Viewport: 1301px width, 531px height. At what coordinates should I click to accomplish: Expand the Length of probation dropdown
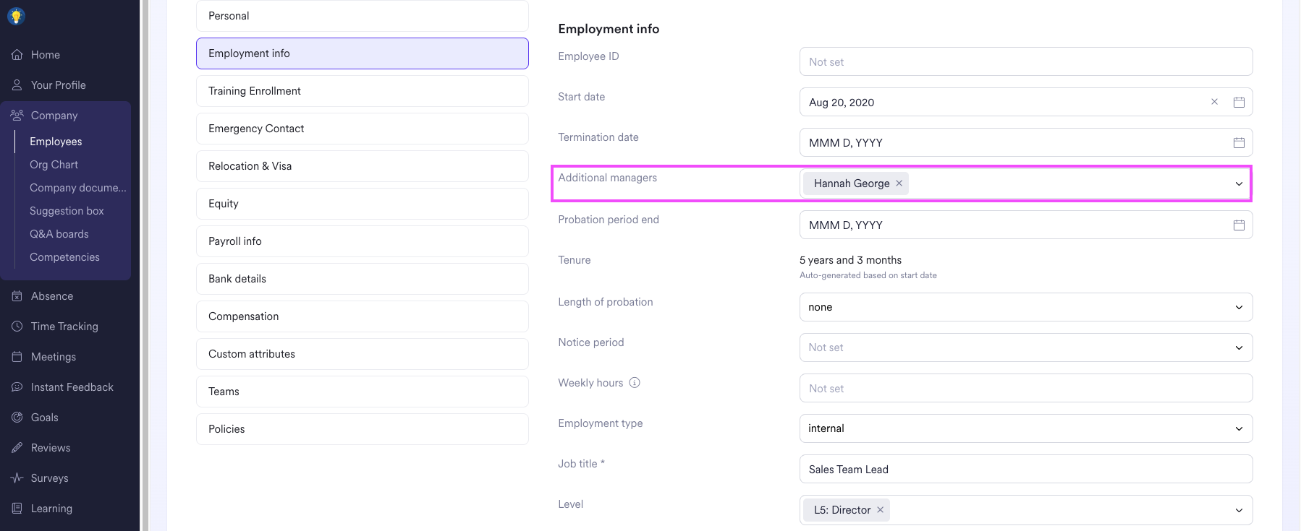[x=1238, y=307]
